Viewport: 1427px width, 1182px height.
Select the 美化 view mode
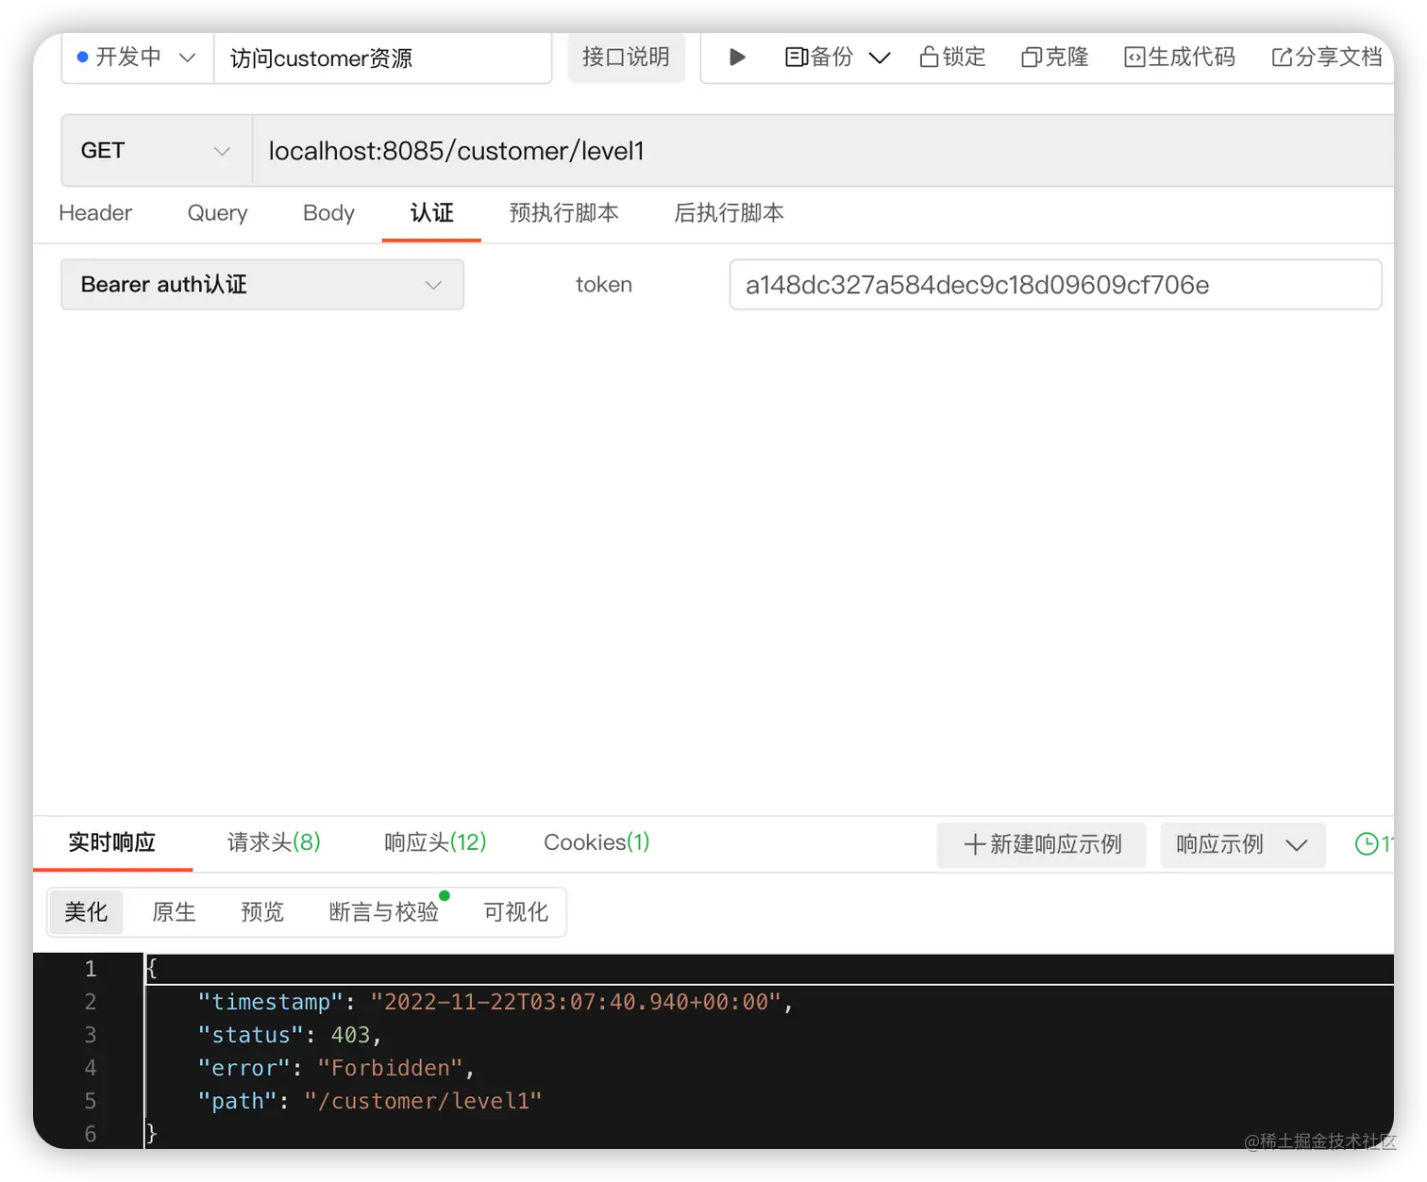86,912
